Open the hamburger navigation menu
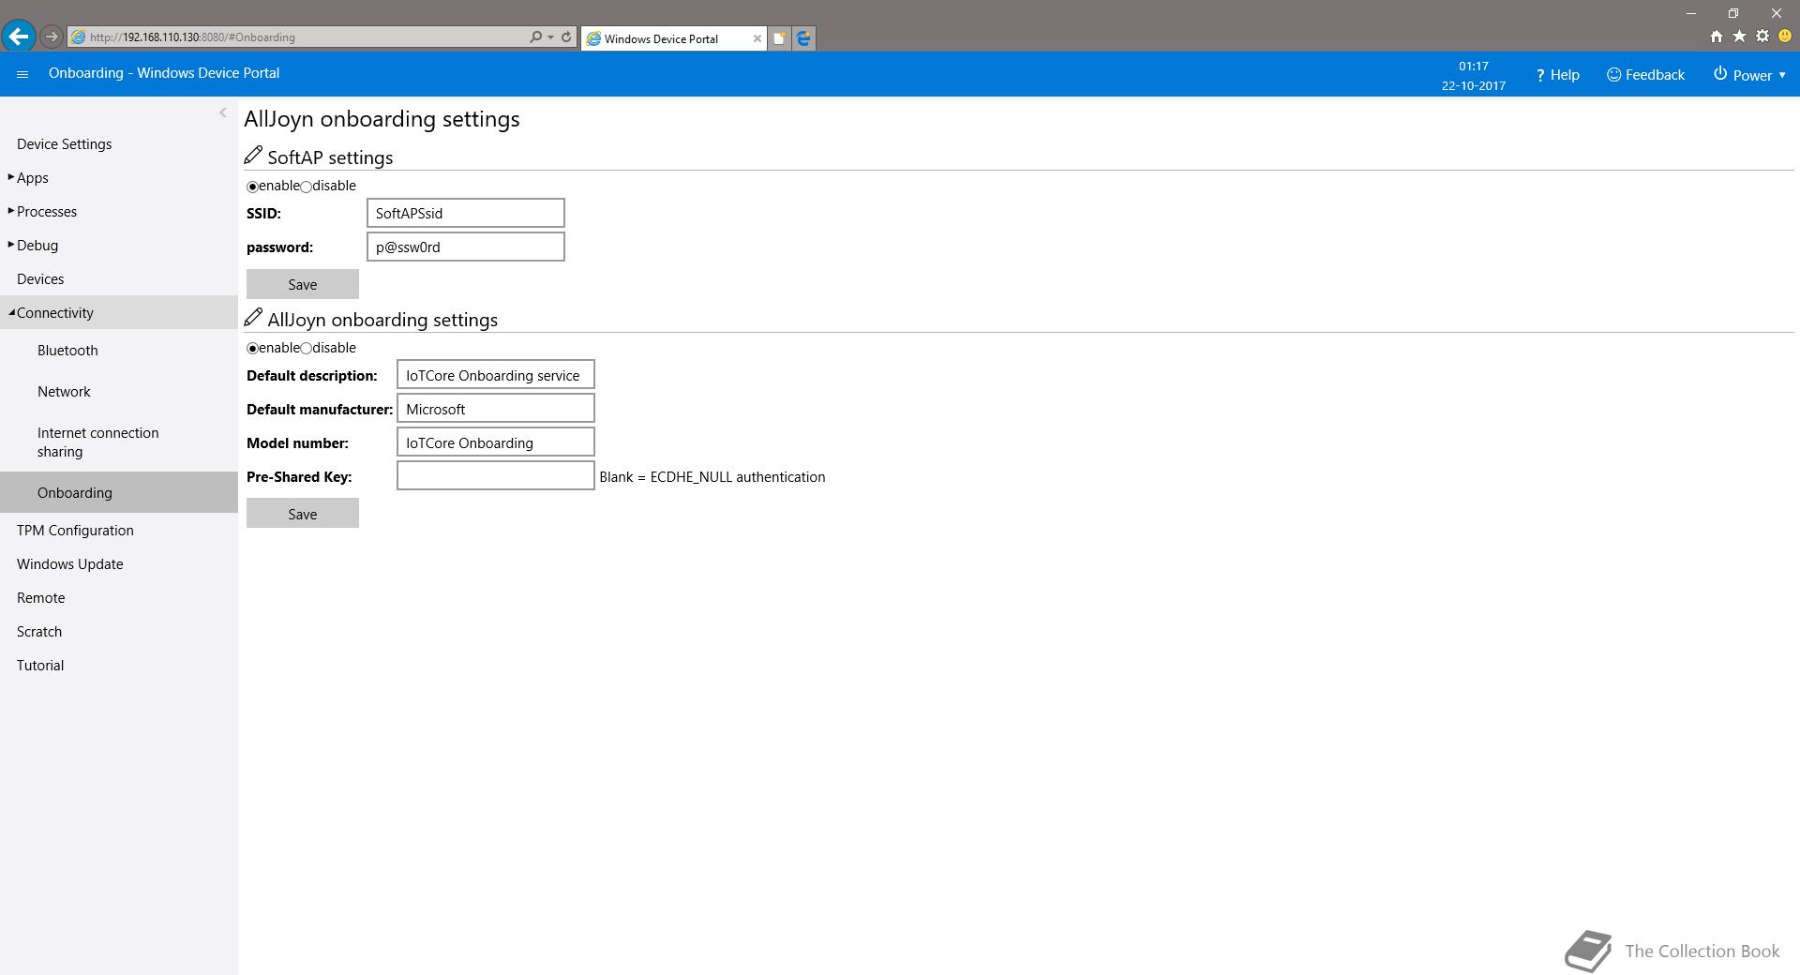Viewport: 1800px width, 975px height. click(22, 74)
